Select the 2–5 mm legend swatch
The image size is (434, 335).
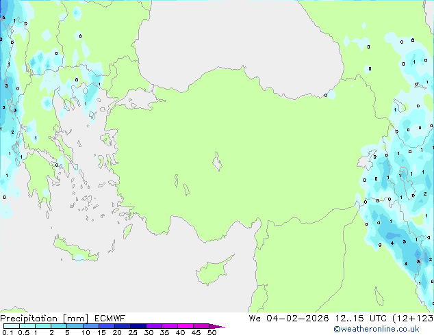59,326
